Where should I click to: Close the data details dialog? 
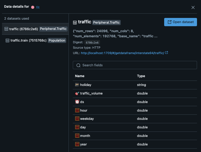pos(193,7)
